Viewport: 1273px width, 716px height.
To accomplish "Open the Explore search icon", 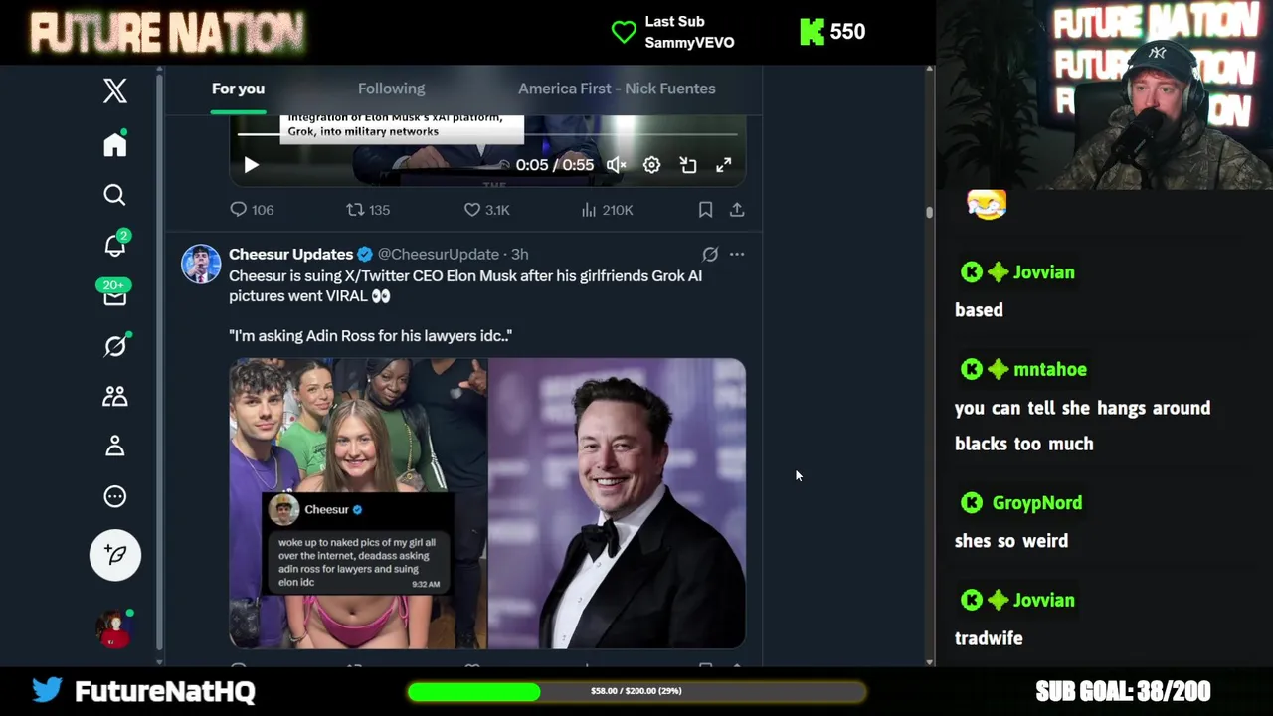I will 115,195.
